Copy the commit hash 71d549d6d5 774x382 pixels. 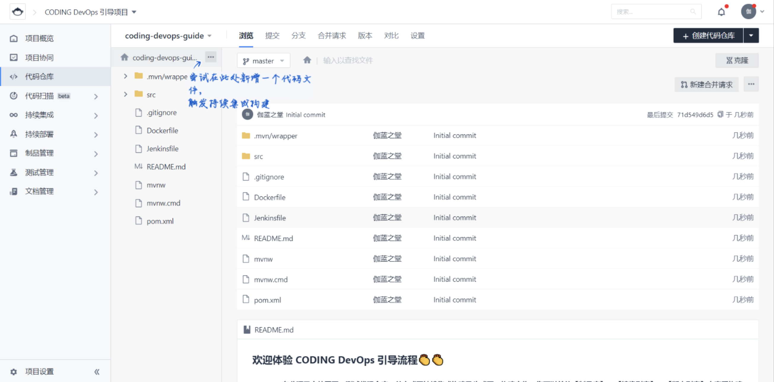(x=720, y=114)
